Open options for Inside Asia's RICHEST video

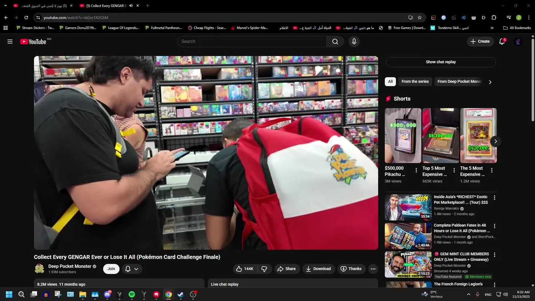click(x=494, y=198)
